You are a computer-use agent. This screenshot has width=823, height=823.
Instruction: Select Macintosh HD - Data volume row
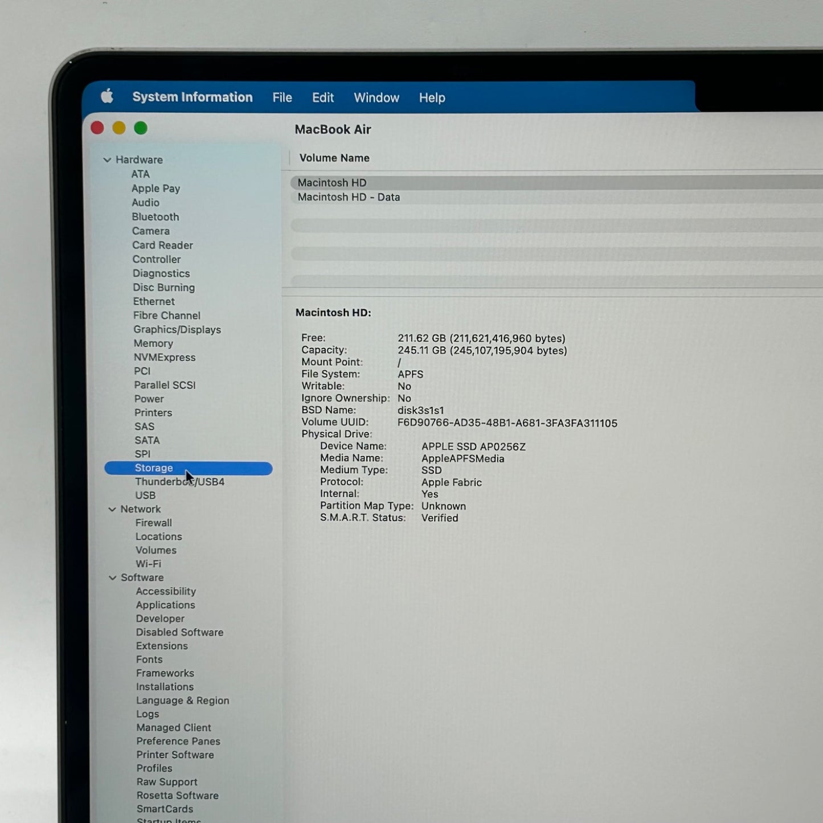click(x=349, y=197)
